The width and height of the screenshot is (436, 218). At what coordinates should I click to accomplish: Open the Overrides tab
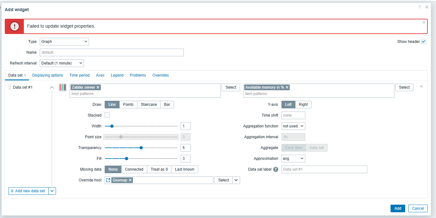pyautogui.click(x=161, y=75)
